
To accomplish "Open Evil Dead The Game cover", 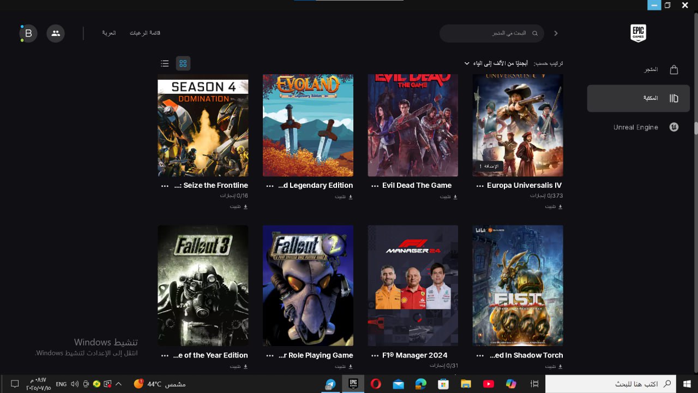I will (413, 126).
